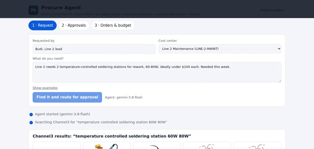Click Find it and route for approval

click(67, 97)
